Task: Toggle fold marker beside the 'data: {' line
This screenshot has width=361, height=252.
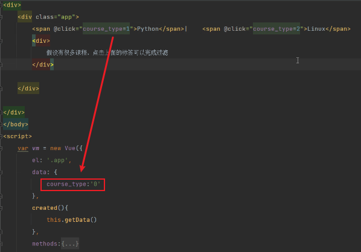Action: pyautogui.click(x=1, y=172)
